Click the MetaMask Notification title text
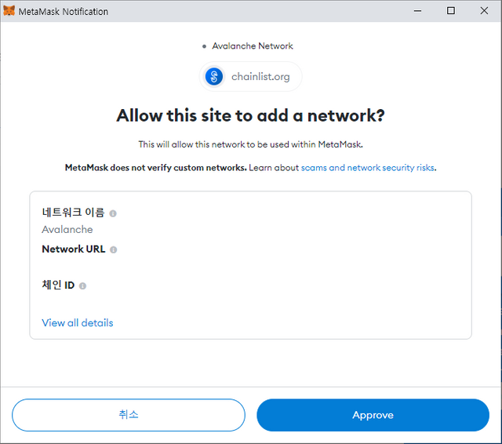The image size is (502, 444). (63, 12)
